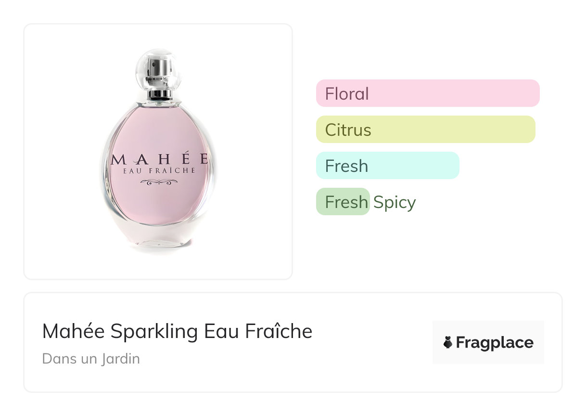Open the Dans un Jardin brand link
Viewport: 586px width, 416px height.
point(91,359)
